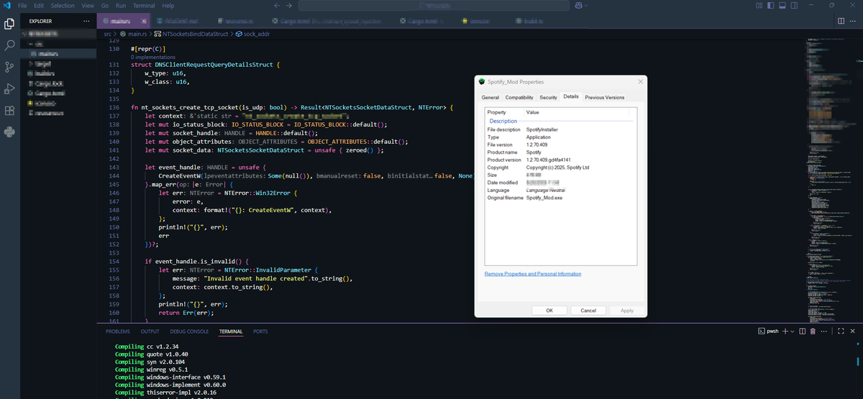Open the Run and Debug view
The image size is (863, 399).
[x=10, y=89]
